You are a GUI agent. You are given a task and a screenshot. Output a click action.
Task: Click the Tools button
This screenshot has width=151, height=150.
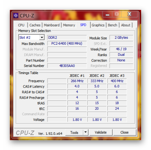(x=74, y=132)
